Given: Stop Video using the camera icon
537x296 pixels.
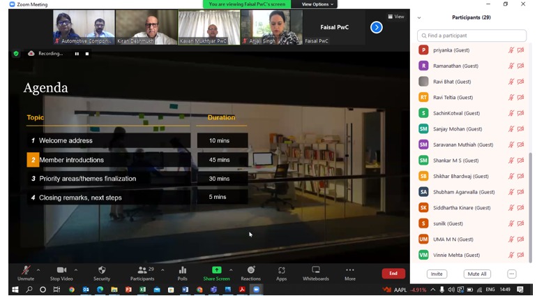Looking at the screenshot, I should [61, 271].
